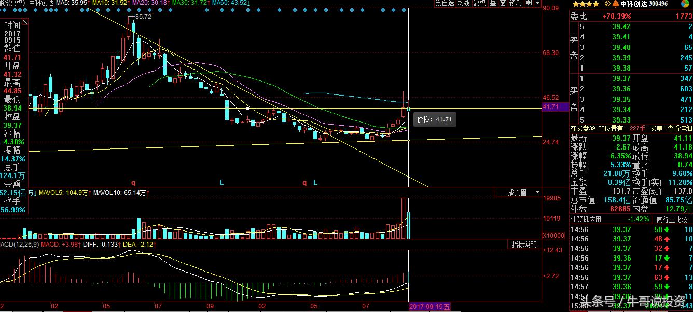Select the 计算机应用 sector tab
Image resolution: width=693 pixels, height=312 pixels.
[586, 220]
